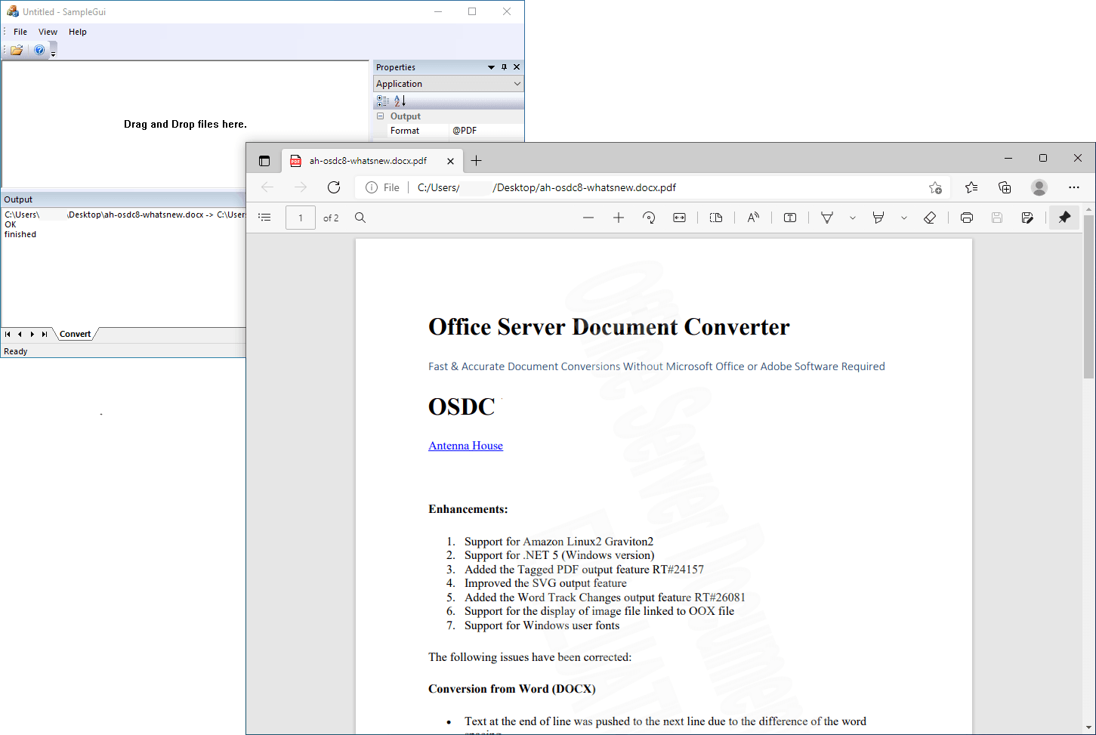
Task: Toggle page view layout in the PDF viewer
Action: tap(716, 218)
